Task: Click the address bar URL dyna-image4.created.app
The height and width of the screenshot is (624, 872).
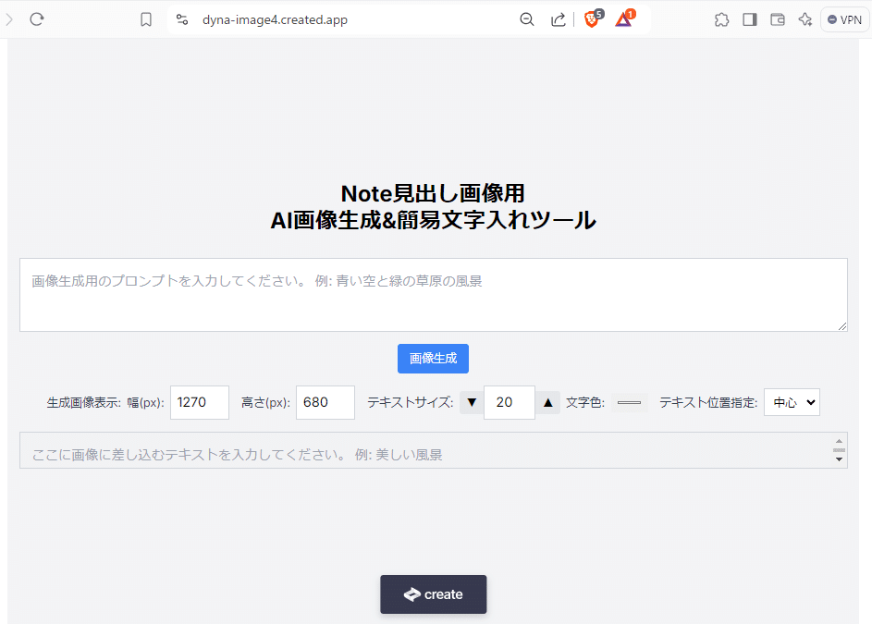Action: tap(275, 20)
